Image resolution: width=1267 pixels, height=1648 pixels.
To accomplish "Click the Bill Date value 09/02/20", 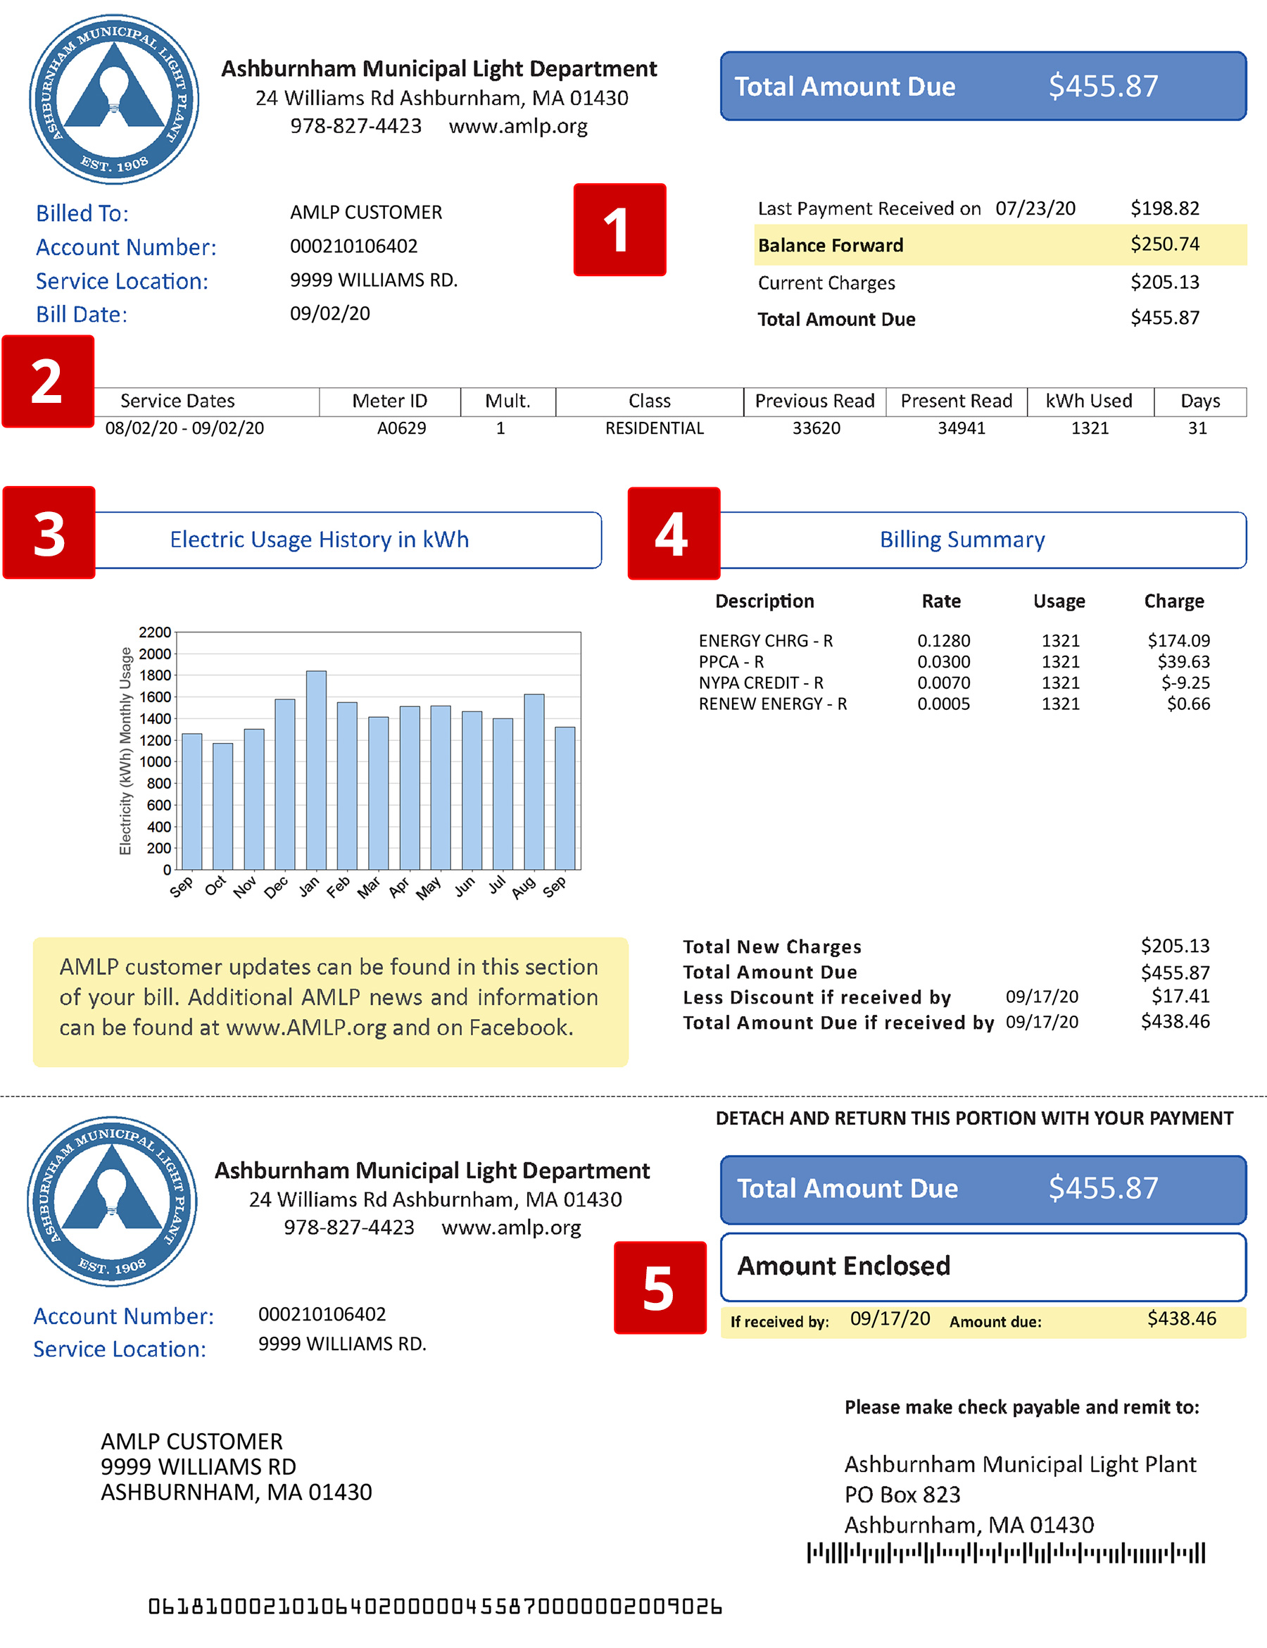I will (330, 314).
